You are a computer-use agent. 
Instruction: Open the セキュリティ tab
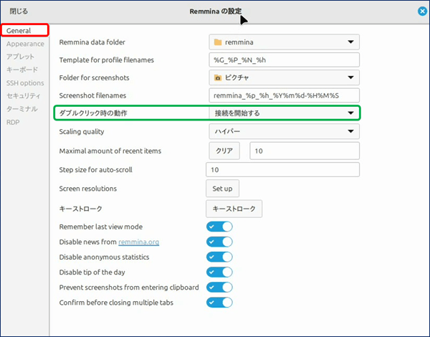click(x=24, y=96)
